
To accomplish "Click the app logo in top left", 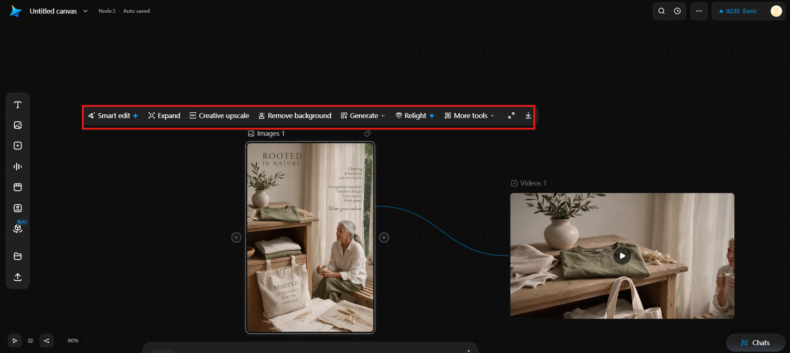I will click(x=16, y=11).
